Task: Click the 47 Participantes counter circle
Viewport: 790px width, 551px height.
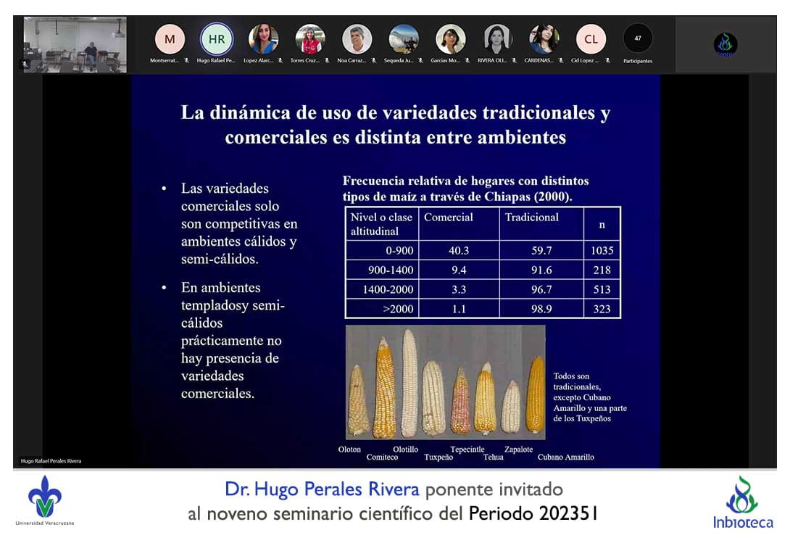Action: pyautogui.click(x=638, y=38)
